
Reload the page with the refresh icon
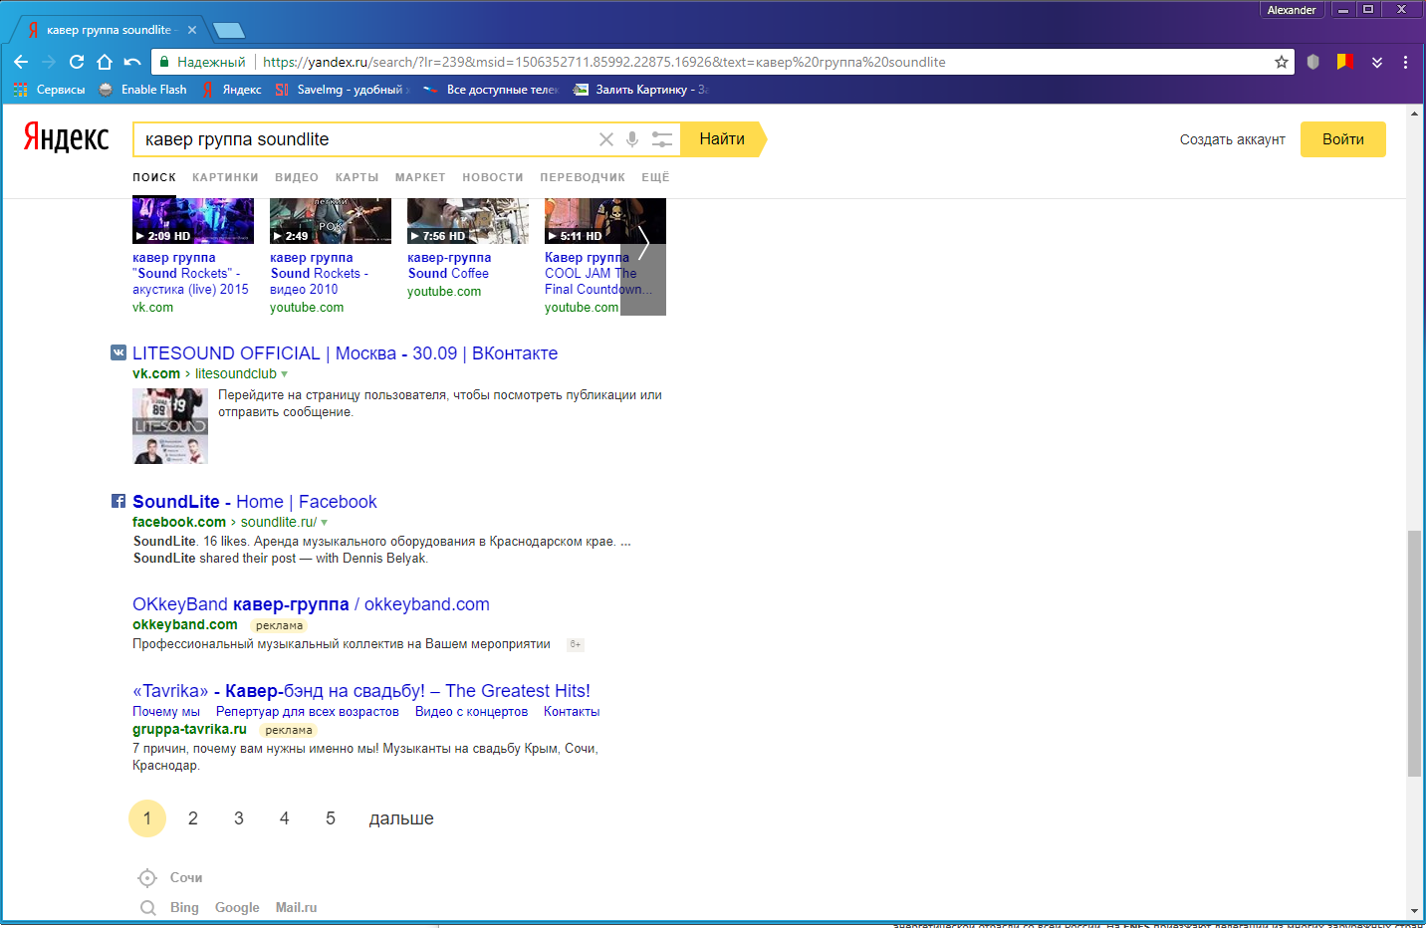(x=77, y=62)
